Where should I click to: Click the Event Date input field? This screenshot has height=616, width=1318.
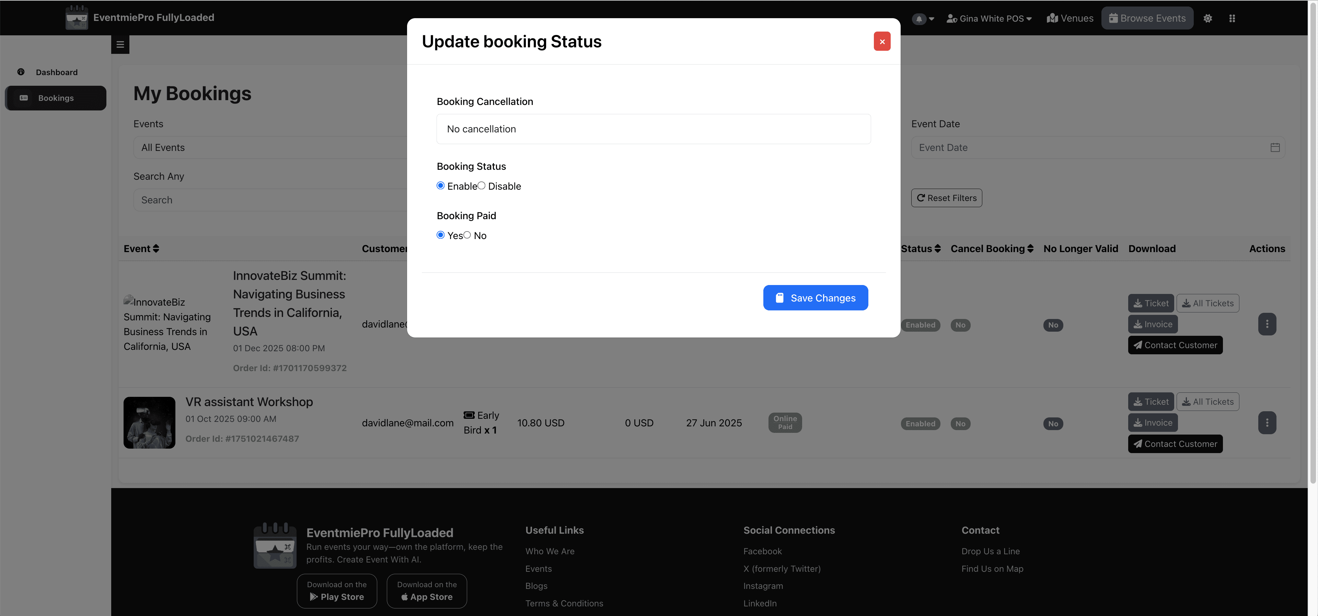point(1098,147)
